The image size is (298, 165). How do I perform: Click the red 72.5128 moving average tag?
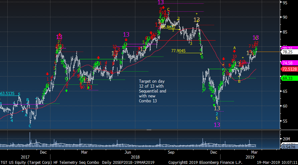tap(289, 69)
